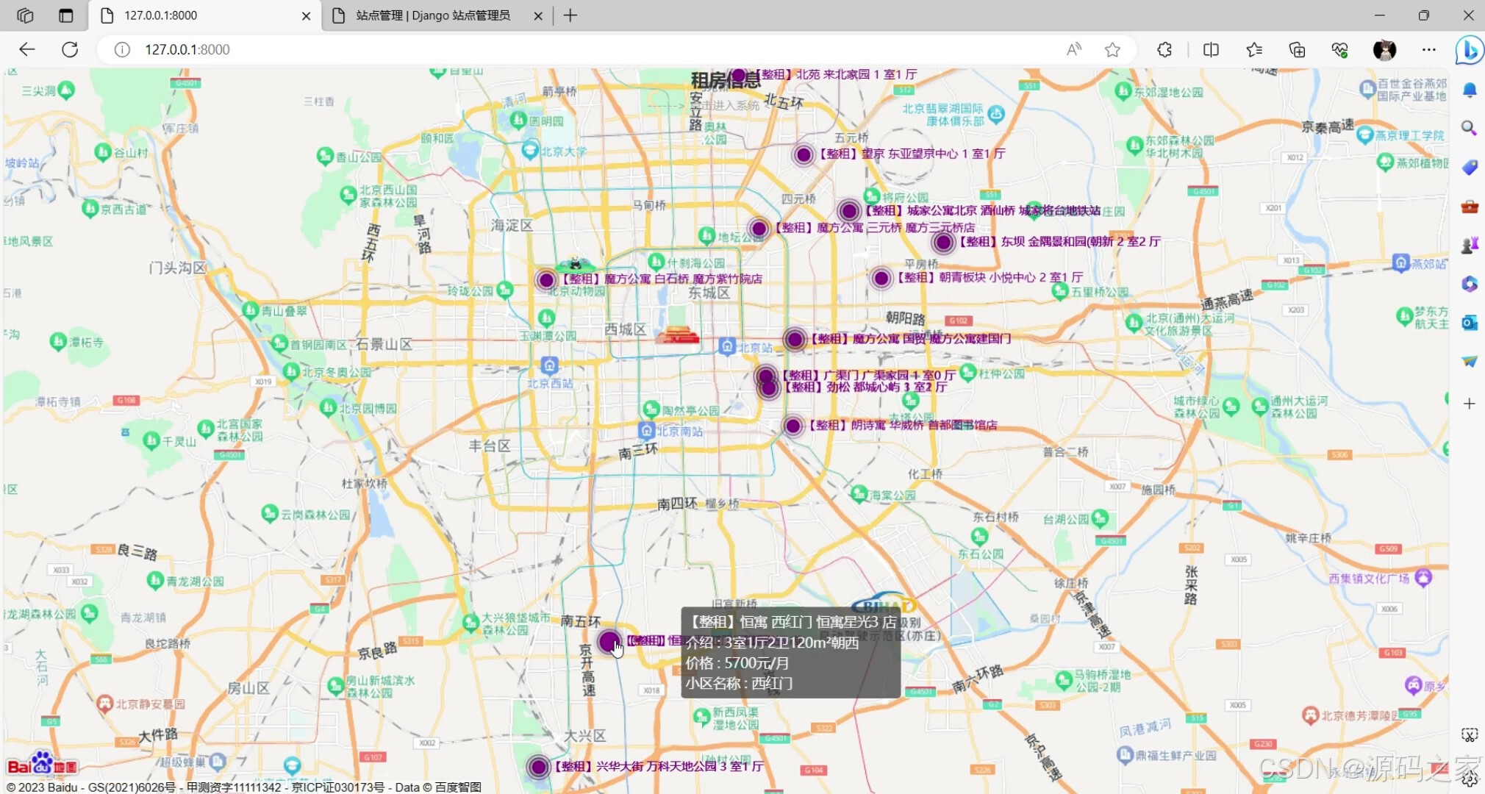Select the 广渠门 广渠家园 marker
This screenshot has width=1485, height=794.
point(766,375)
